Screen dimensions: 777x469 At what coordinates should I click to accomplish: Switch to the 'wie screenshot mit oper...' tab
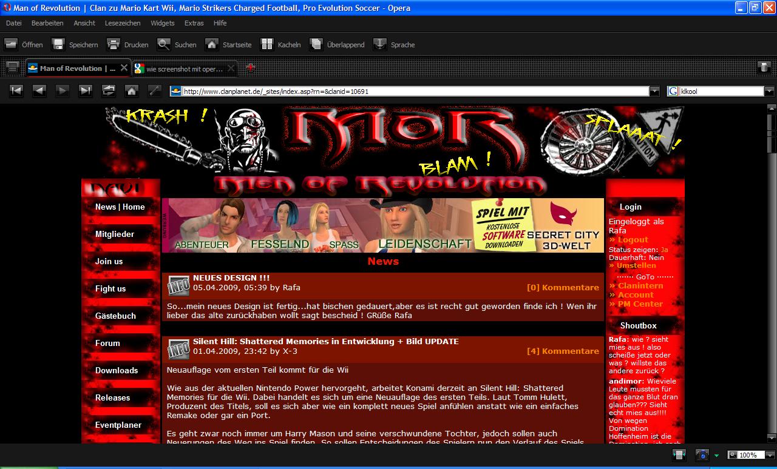[185, 68]
